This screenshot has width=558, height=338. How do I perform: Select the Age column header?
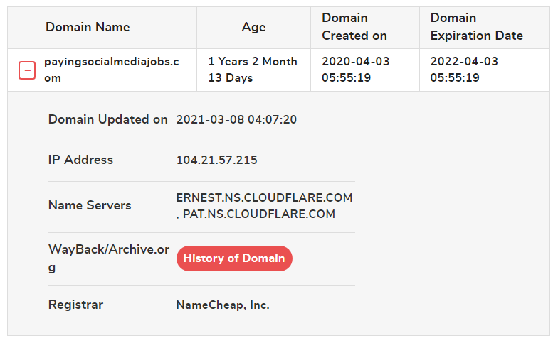tap(253, 27)
